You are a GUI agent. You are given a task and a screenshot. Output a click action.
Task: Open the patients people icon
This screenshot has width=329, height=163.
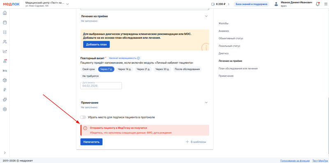[x=5, y=42]
